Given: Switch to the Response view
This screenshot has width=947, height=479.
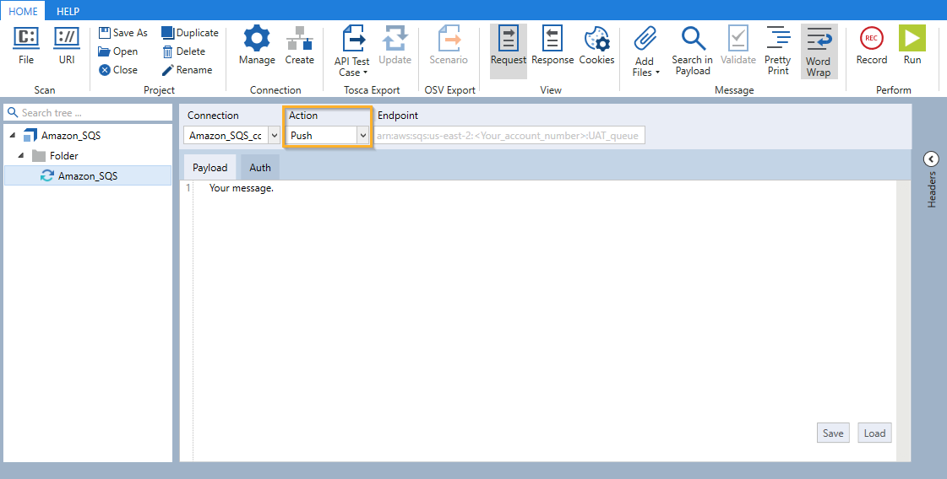Looking at the screenshot, I should tap(552, 40).
